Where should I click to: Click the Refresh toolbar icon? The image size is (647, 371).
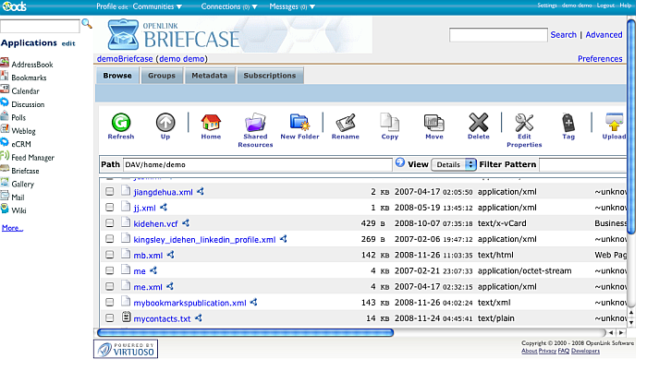click(x=120, y=123)
